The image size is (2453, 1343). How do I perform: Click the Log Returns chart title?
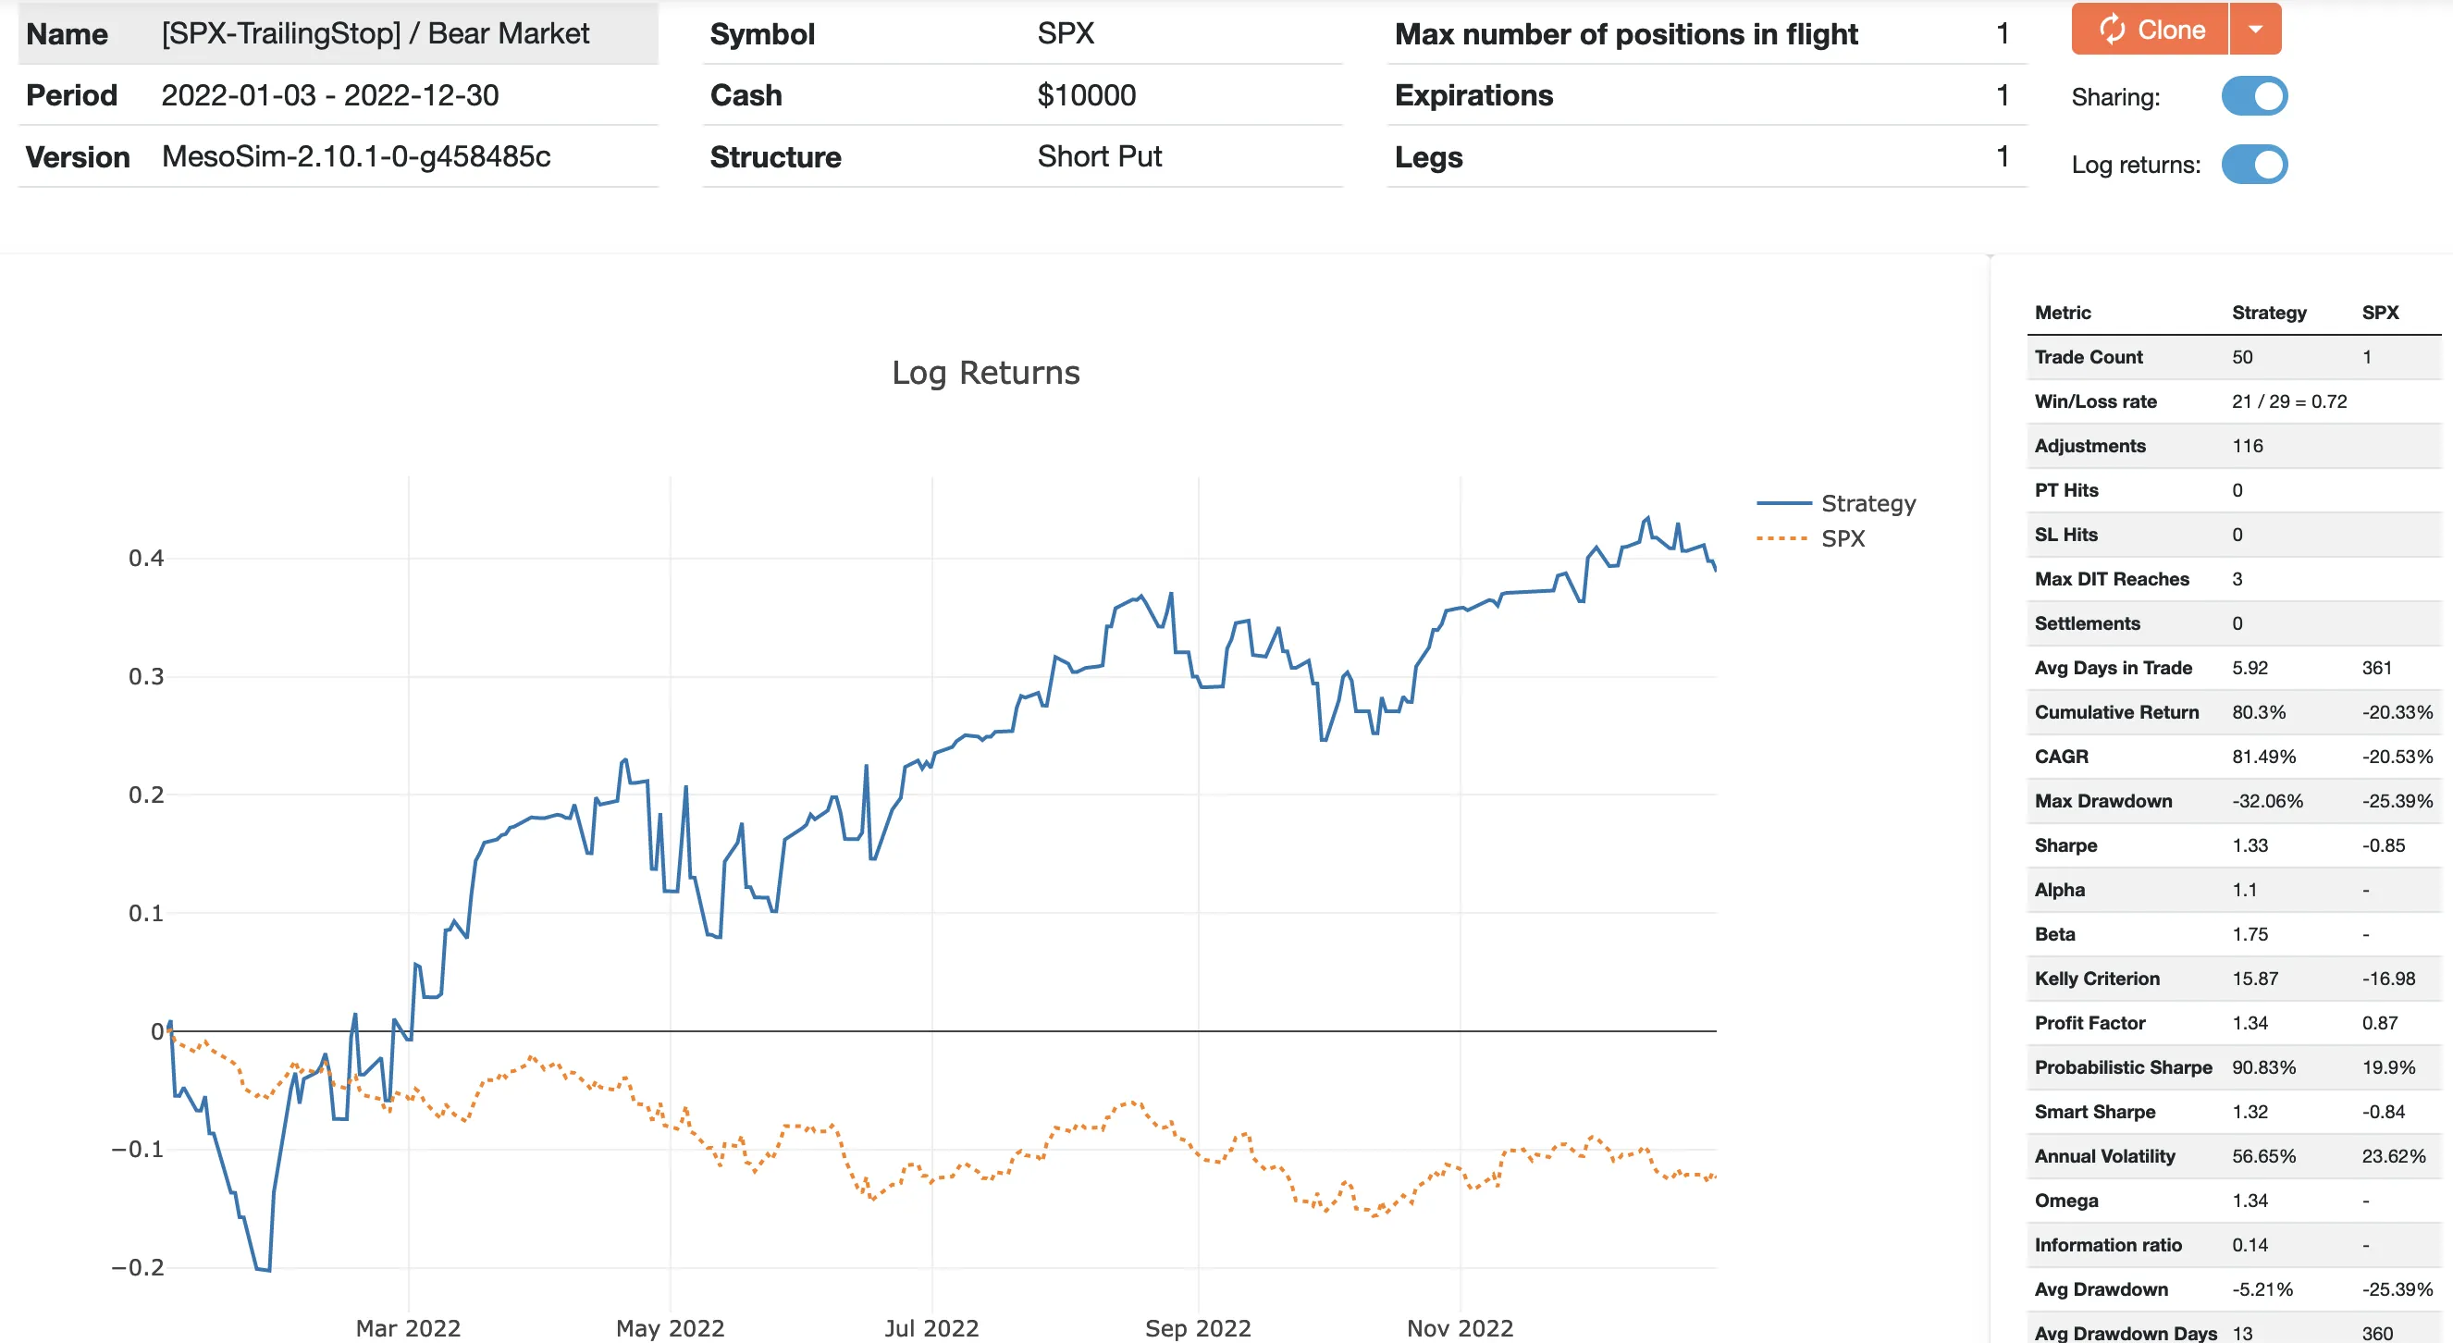986,373
